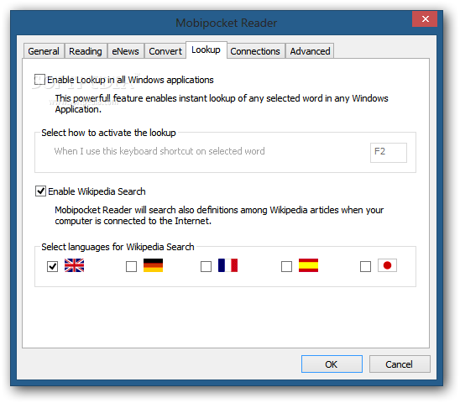460x403 pixels.
Task: Click the Cancel button
Action: [x=400, y=364]
